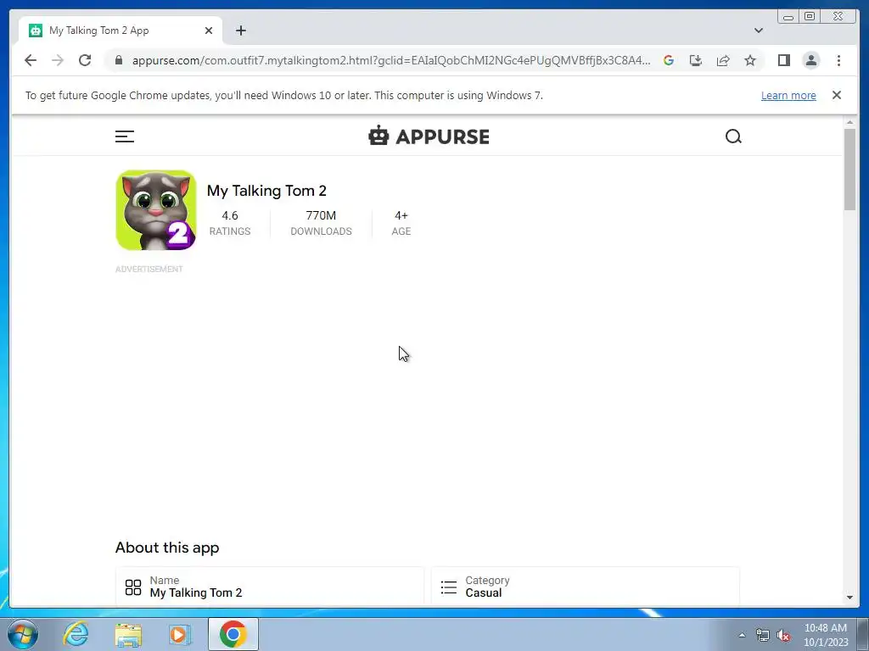Reload the current page
869x651 pixels.
coord(85,60)
